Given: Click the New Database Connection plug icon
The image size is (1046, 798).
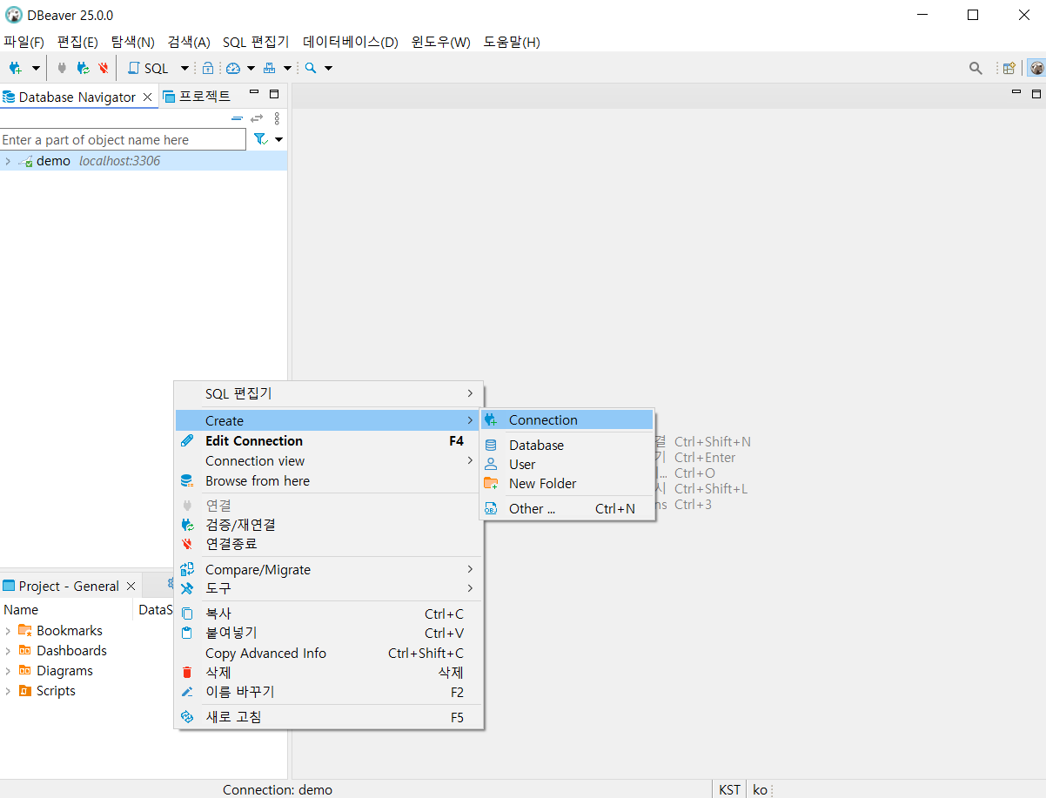Looking at the screenshot, I should pos(15,68).
